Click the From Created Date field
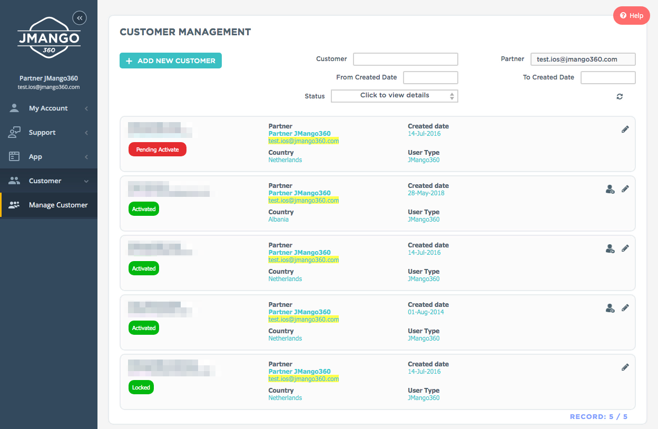This screenshot has height=429, width=658. point(431,77)
